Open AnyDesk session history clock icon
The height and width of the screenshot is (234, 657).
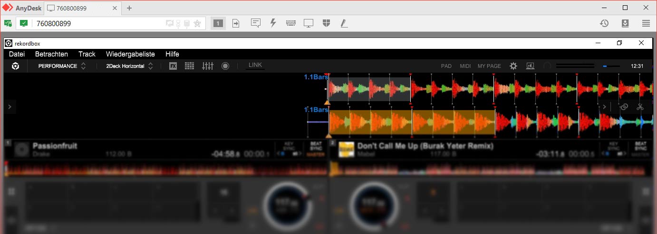(604, 23)
